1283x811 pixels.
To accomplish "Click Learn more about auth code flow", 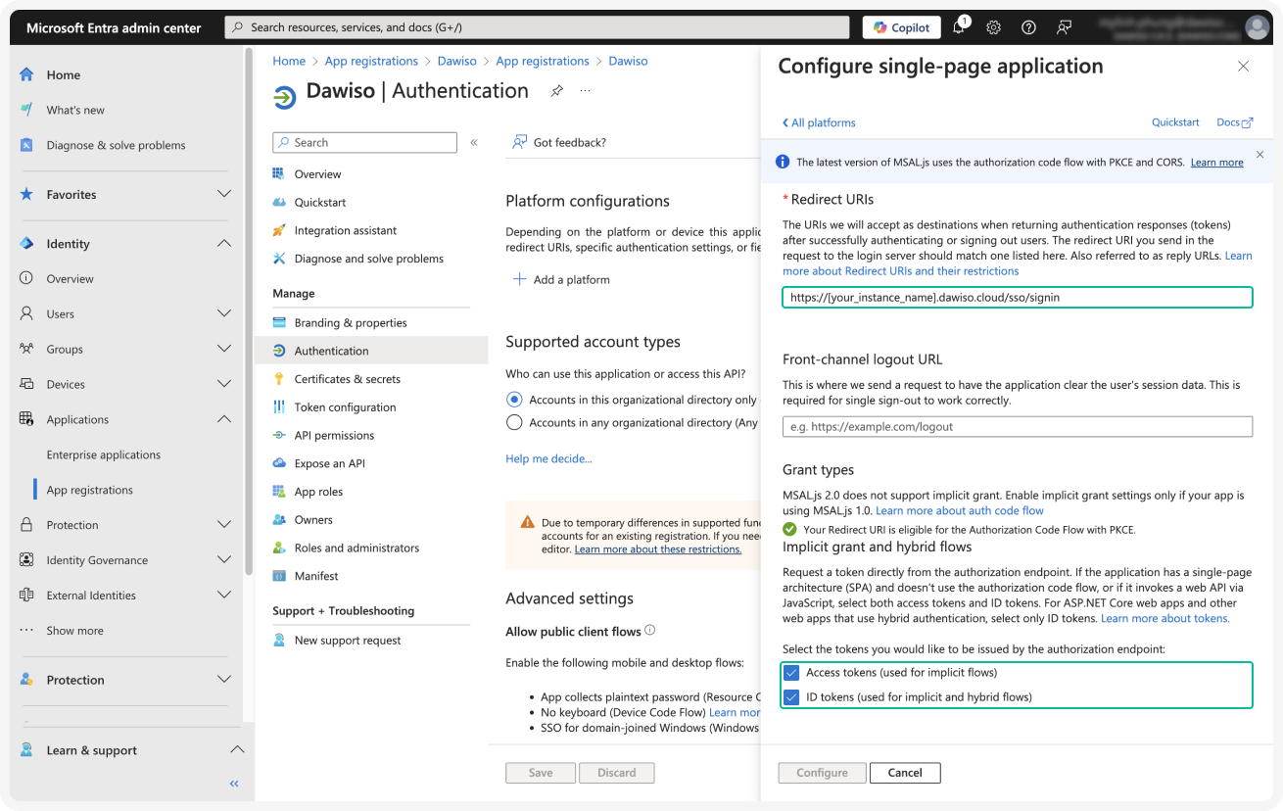I will point(960,511).
